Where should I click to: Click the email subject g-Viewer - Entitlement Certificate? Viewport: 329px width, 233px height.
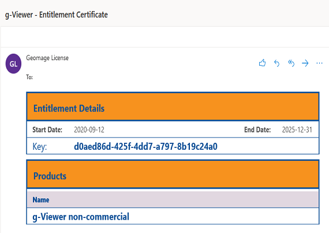pos(56,14)
